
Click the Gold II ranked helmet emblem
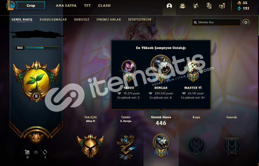pos(90,146)
